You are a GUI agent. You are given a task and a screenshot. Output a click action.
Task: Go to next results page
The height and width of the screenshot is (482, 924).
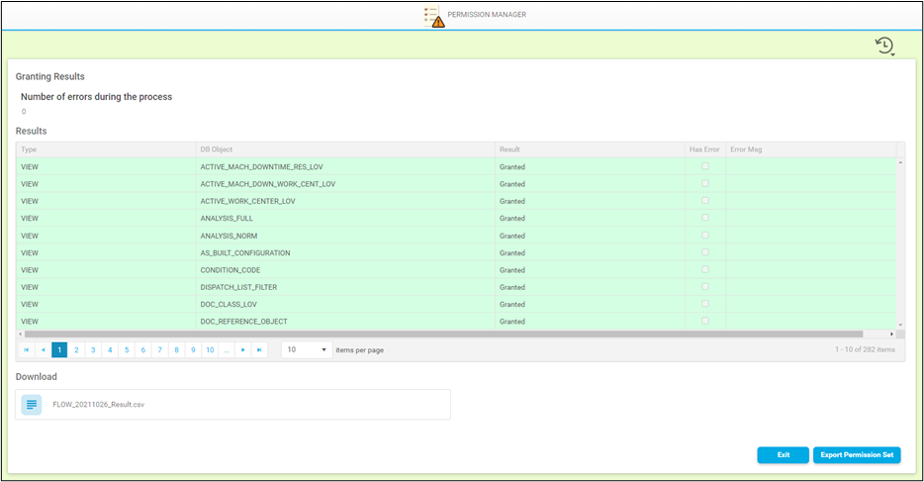(243, 349)
